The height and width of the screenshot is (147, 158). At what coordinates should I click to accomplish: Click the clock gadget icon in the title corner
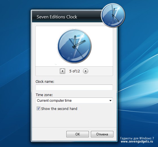click(x=113, y=15)
